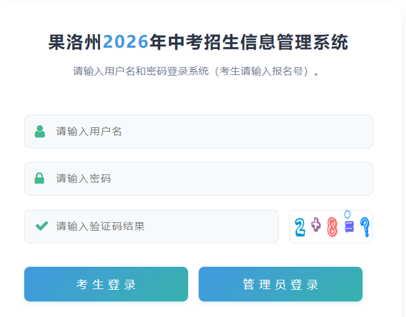The height and width of the screenshot is (317, 406).
Task: Click the equals sign in captcha
Action: [x=349, y=226]
